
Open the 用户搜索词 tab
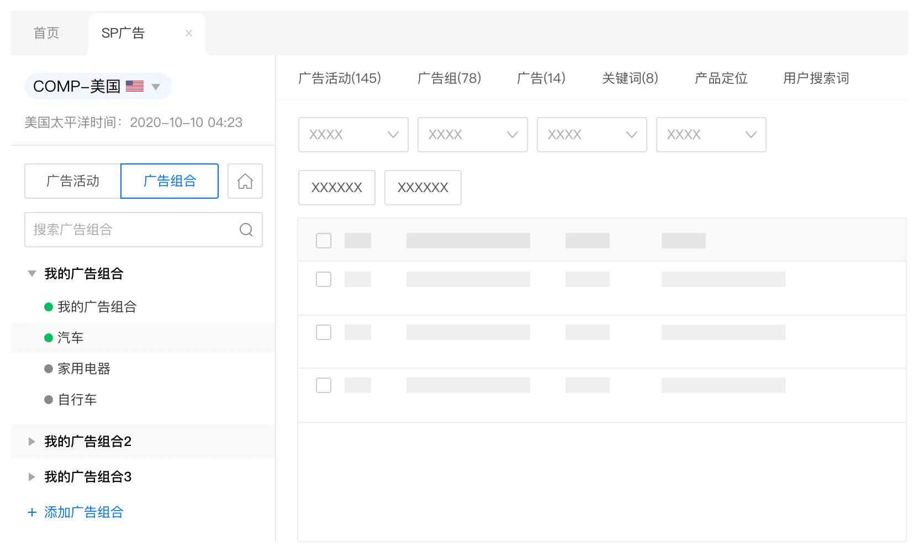816,78
